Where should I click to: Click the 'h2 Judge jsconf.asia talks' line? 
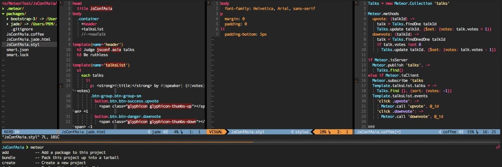105,50
